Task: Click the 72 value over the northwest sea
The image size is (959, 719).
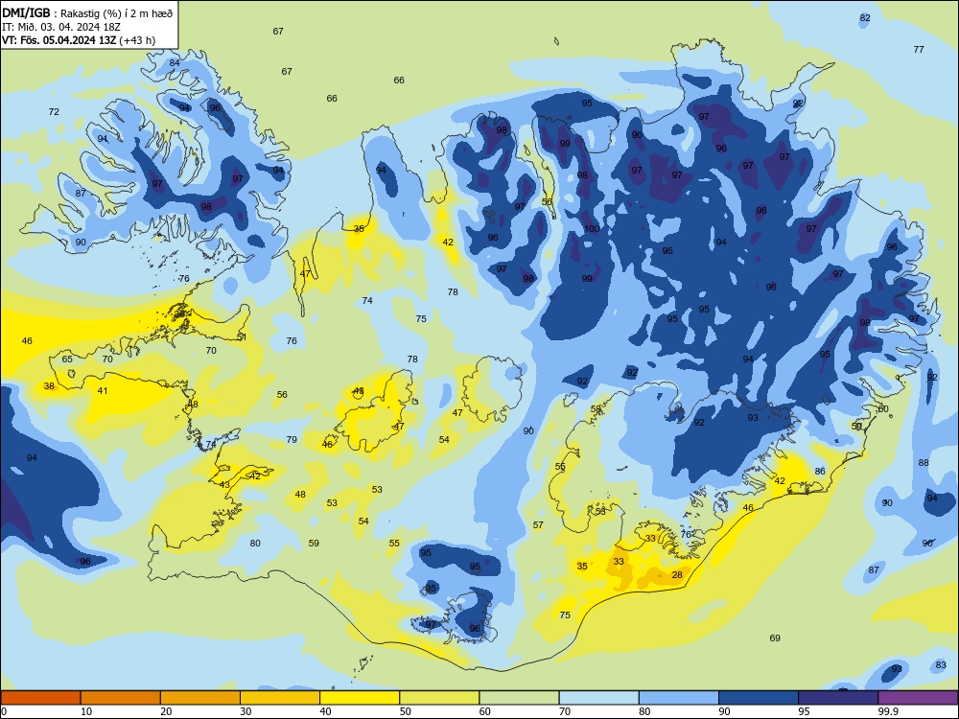Action: [54, 112]
